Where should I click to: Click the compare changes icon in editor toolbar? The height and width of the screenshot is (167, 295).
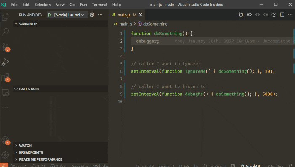[x=241, y=15]
